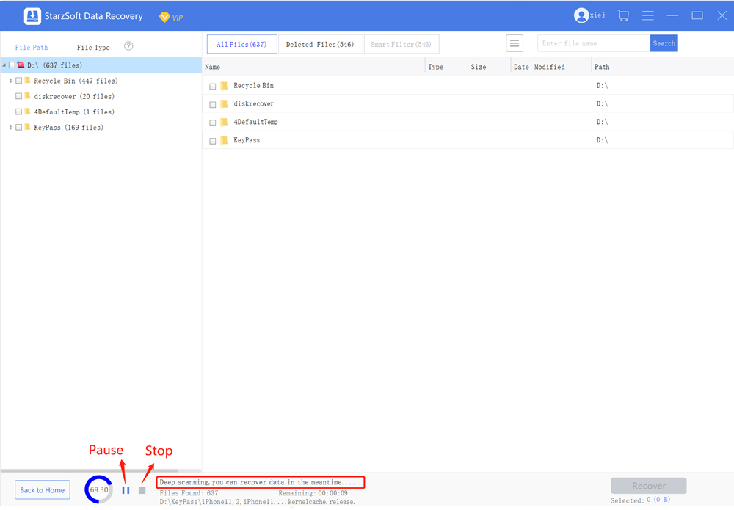Click the Recover button
Image resolution: width=734 pixels, height=510 pixels.
point(648,486)
